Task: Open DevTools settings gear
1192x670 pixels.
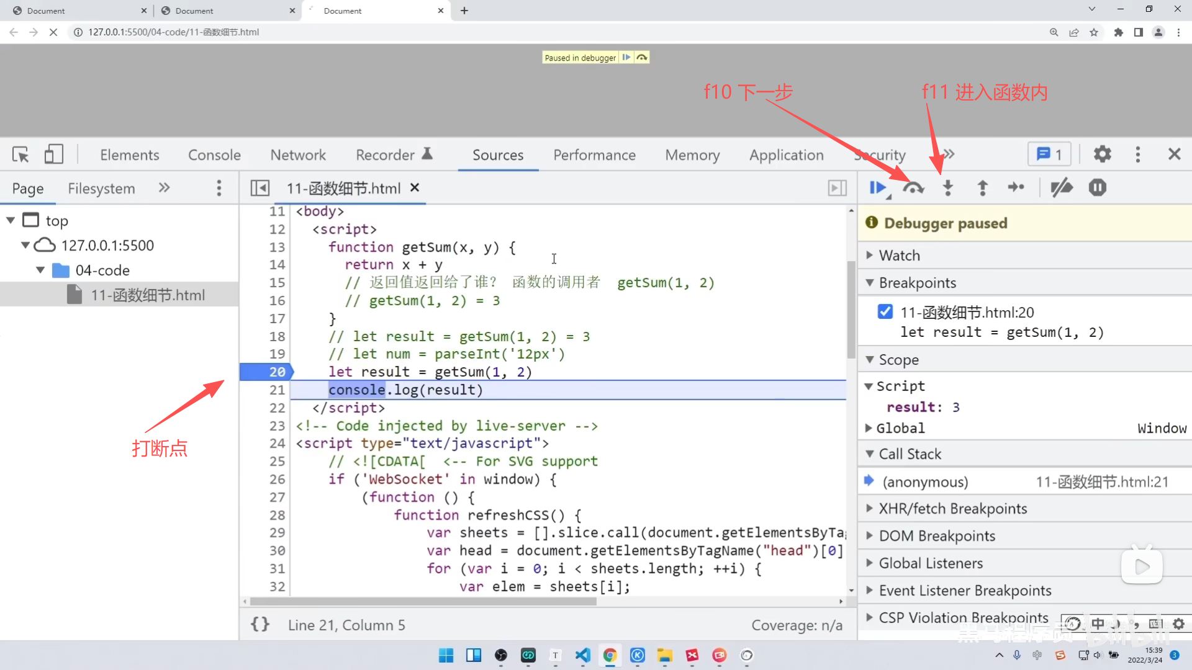Action: tap(1102, 154)
